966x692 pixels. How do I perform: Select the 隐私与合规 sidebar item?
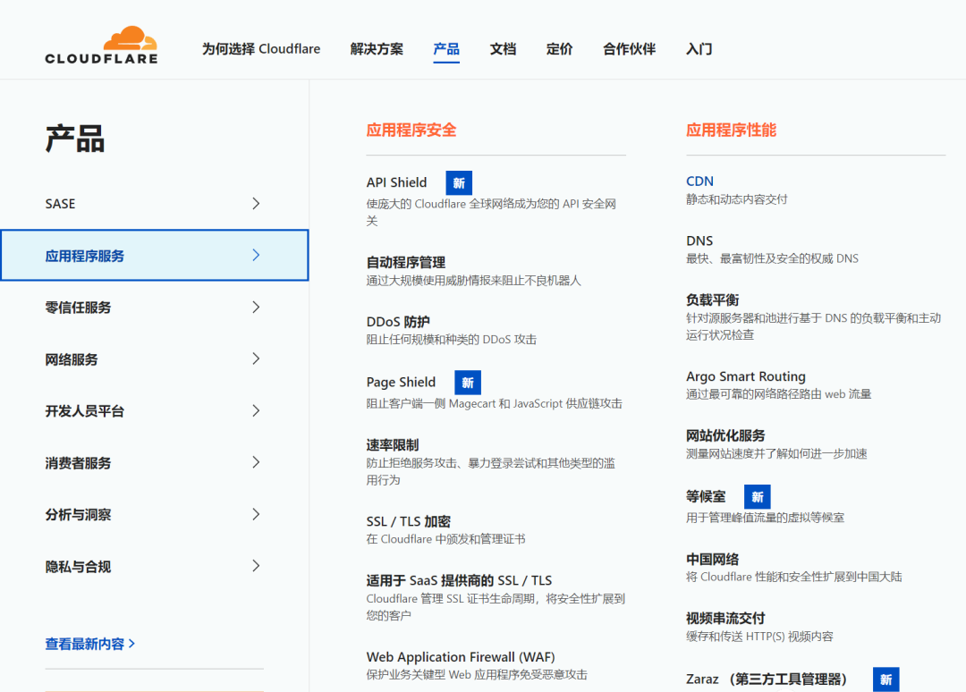coord(154,566)
